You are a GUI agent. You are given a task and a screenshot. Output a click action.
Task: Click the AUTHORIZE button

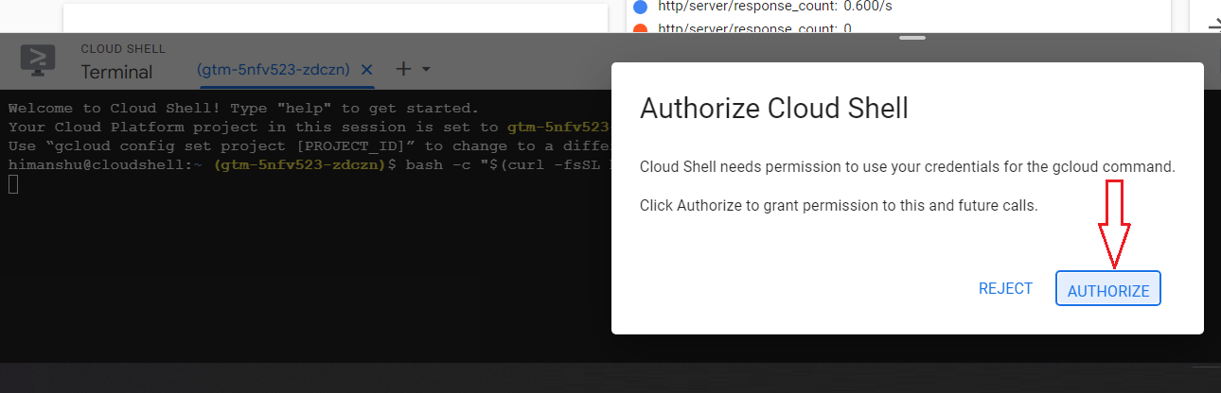point(1108,289)
